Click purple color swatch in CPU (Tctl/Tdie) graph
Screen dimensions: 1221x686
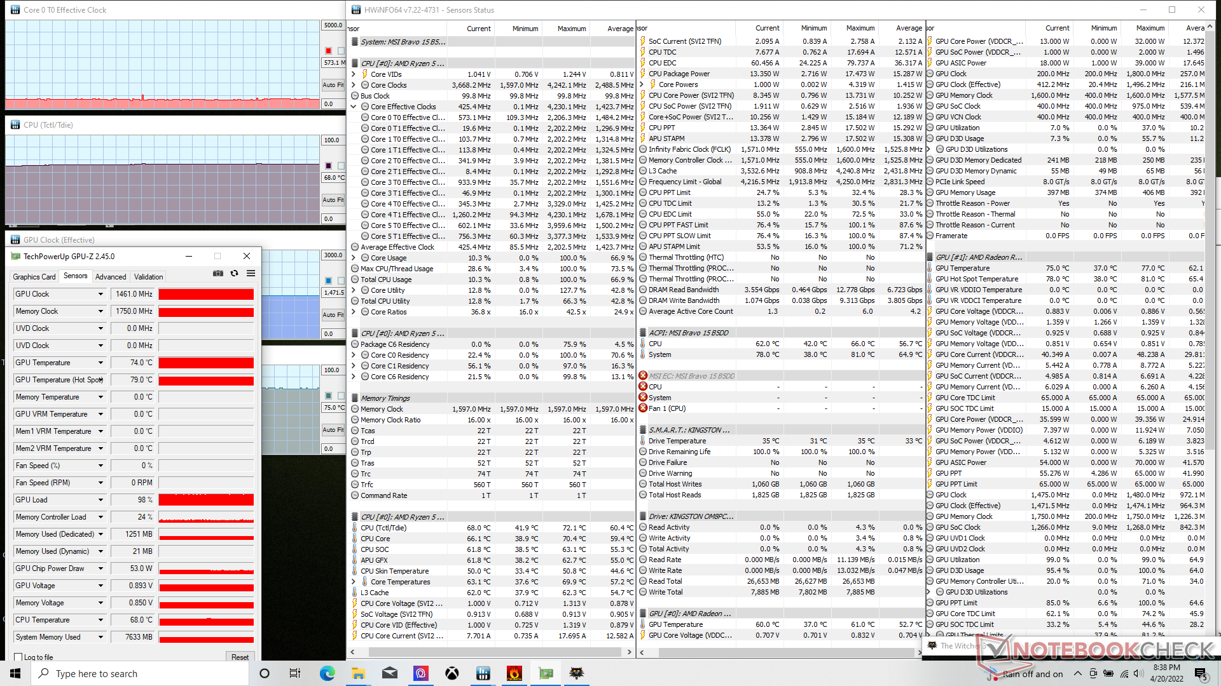click(328, 166)
